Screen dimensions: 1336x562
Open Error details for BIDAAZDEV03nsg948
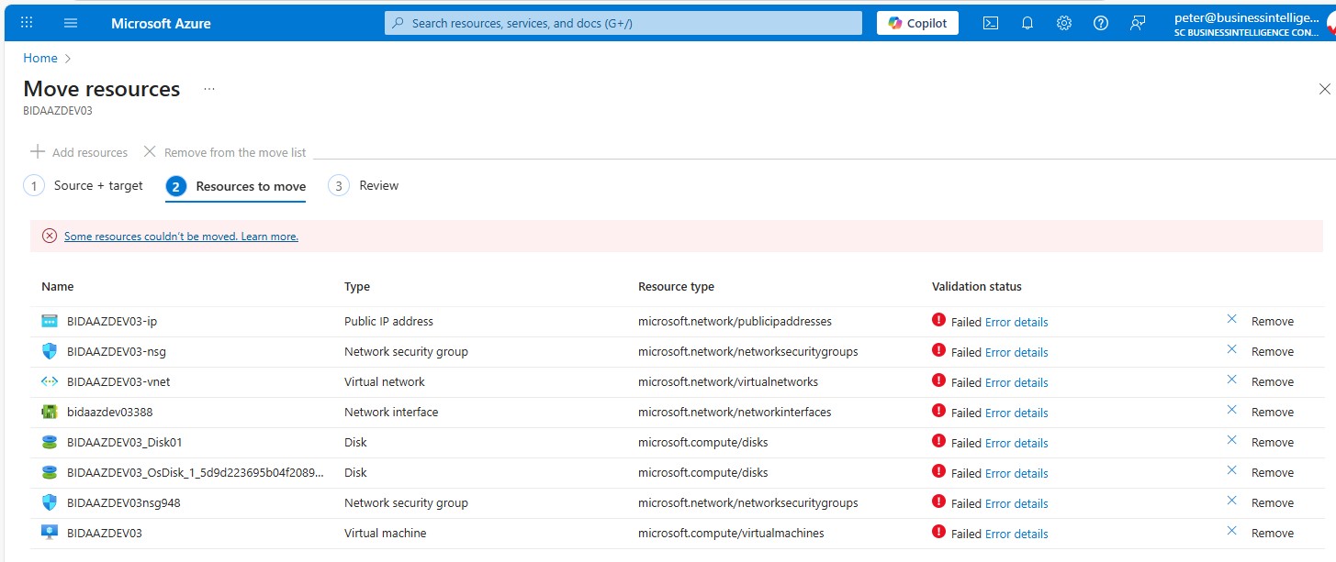point(1016,503)
